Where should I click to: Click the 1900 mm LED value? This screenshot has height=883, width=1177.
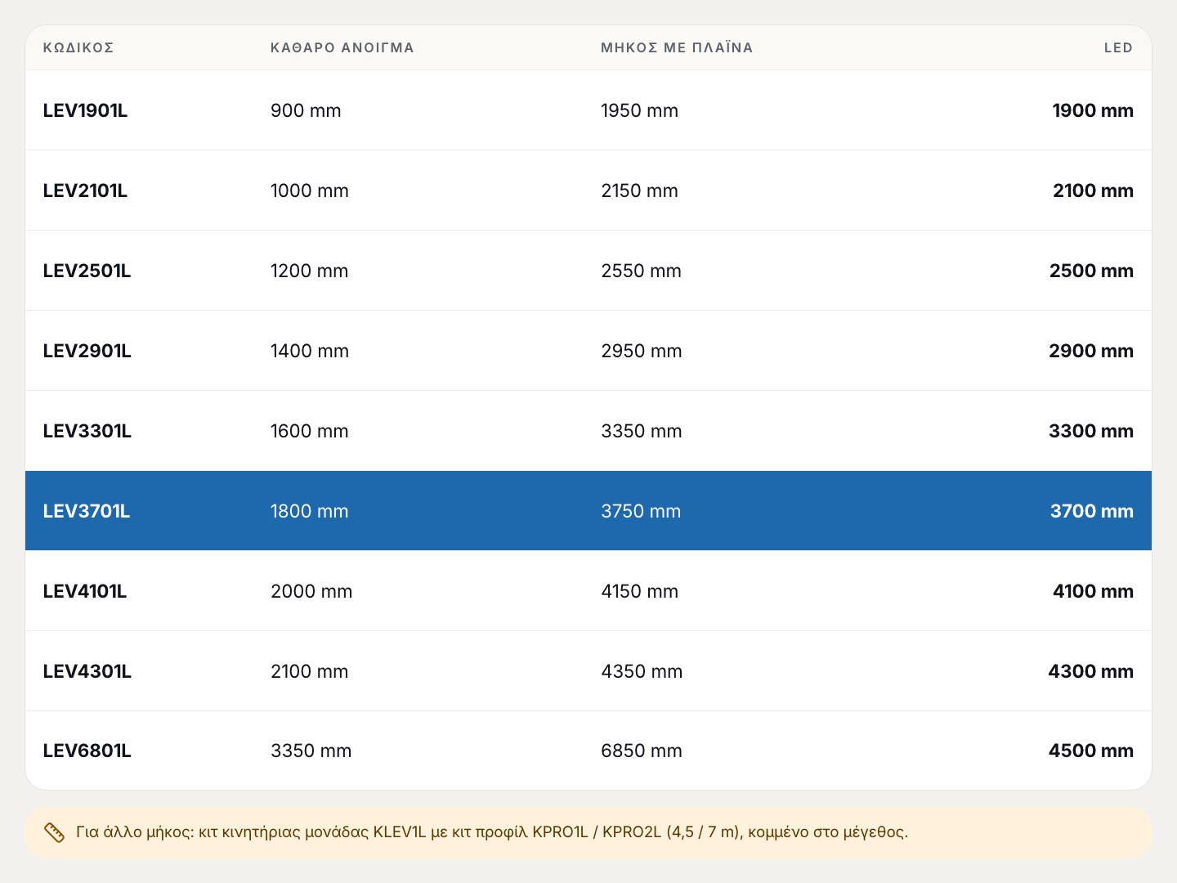(x=1093, y=110)
